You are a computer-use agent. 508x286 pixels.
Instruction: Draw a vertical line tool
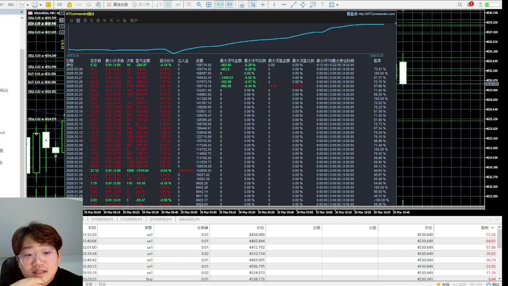[x=274, y=5]
